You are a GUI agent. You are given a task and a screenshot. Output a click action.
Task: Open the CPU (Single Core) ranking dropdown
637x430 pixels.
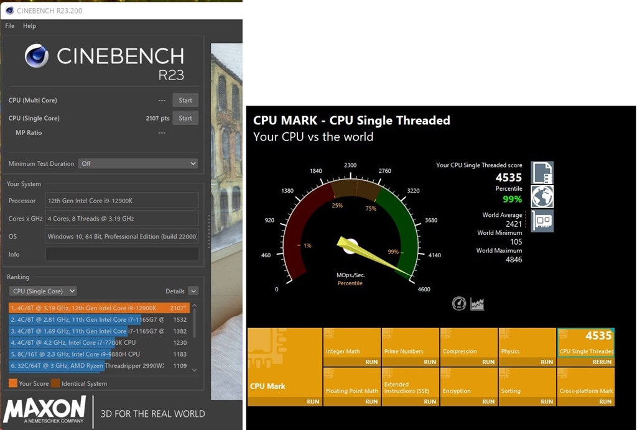43,291
